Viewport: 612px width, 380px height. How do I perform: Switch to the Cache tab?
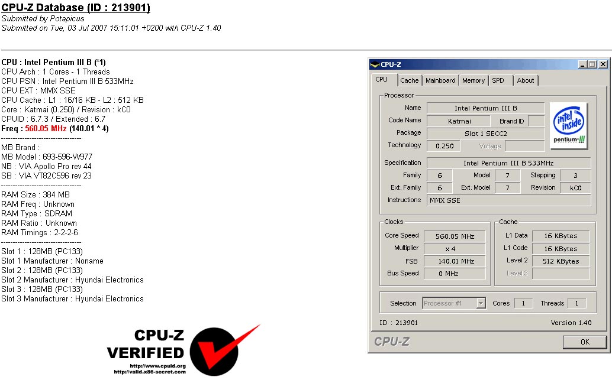click(409, 80)
